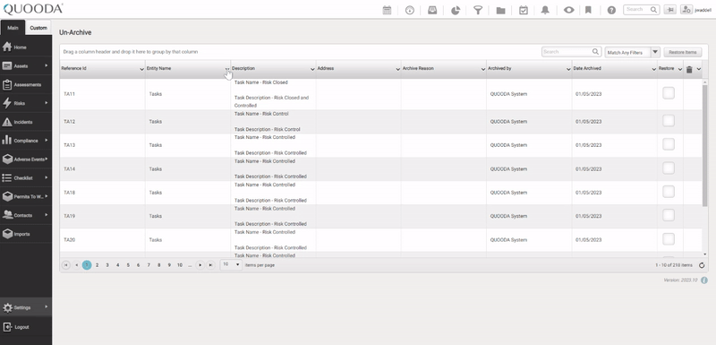Screen dimensions: 716x345
Task: Open the Match Any Filters dropdown arrow
Action: pos(655,52)
